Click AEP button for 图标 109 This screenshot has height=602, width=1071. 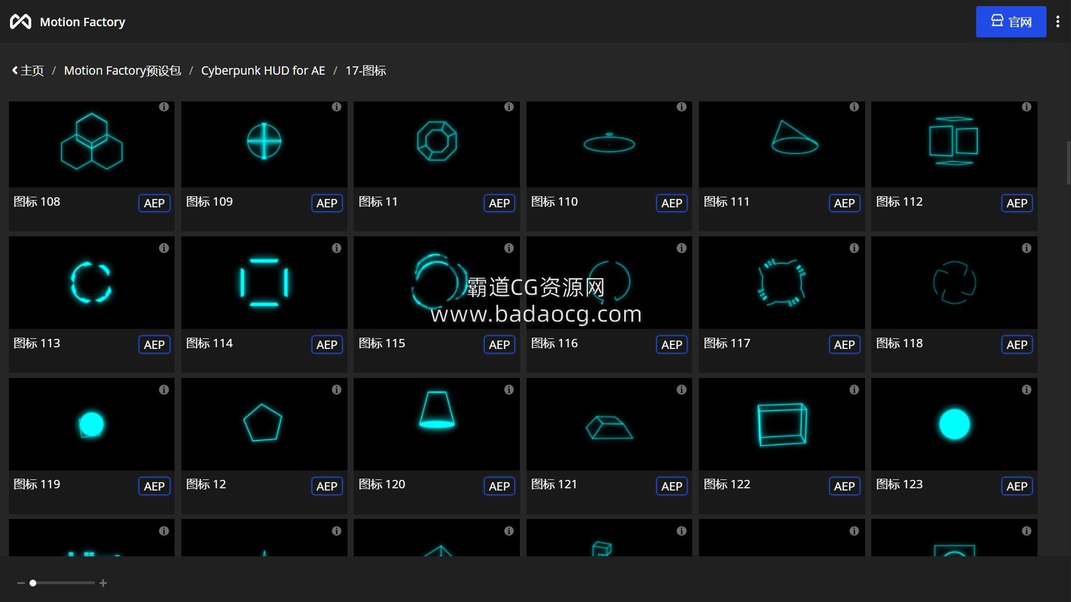tap(327, 203)
